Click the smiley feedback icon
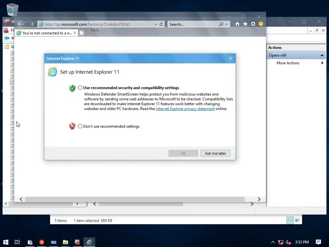 (261, 24)
